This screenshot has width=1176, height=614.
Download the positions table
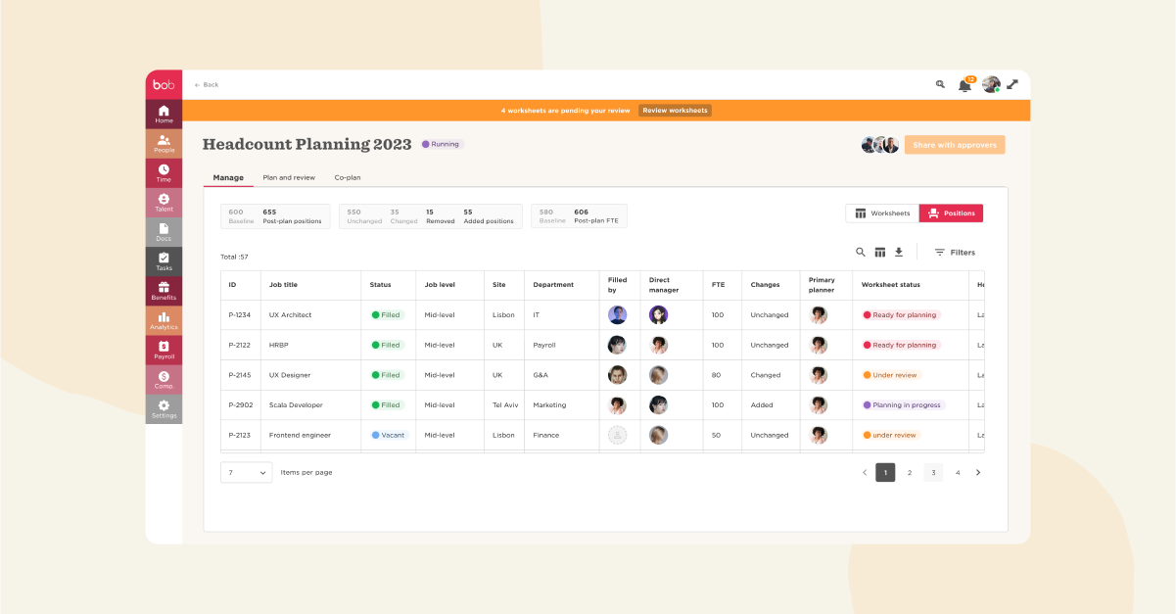(899, 252)
